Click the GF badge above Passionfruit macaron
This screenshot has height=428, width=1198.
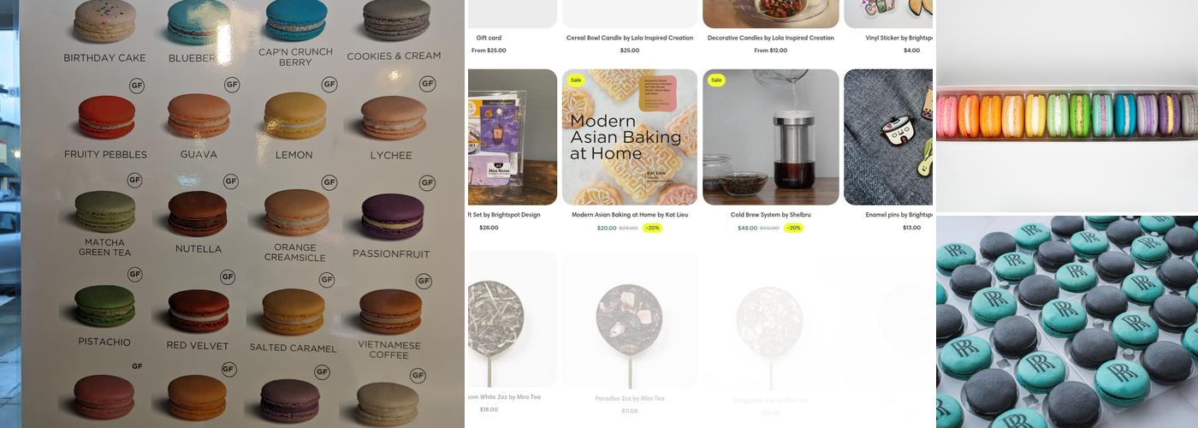click(427, 182)
